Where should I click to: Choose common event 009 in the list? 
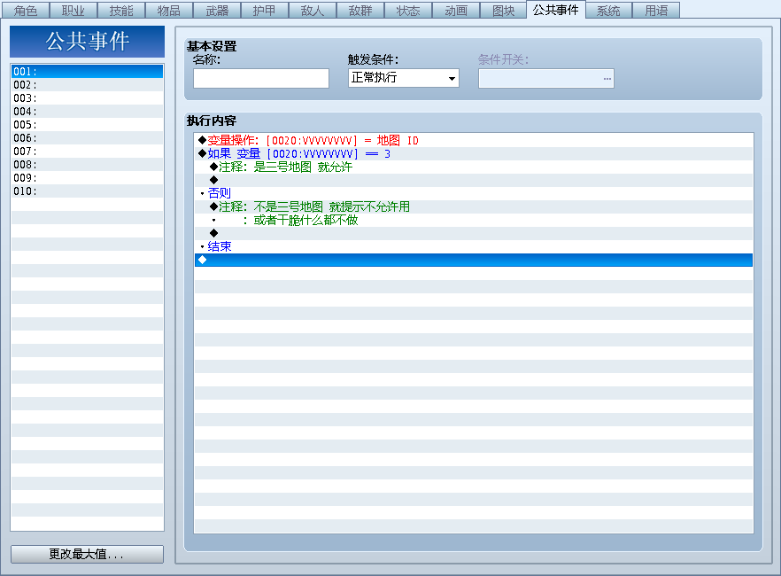pos(87,178)
